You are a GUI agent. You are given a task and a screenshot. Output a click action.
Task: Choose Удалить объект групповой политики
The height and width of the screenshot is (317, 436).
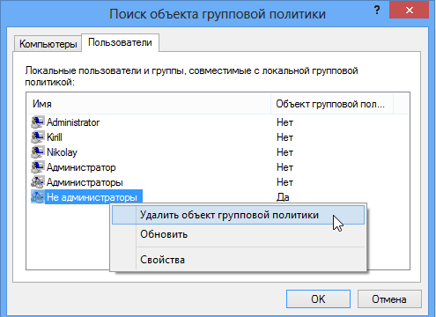tap(238, 215)
